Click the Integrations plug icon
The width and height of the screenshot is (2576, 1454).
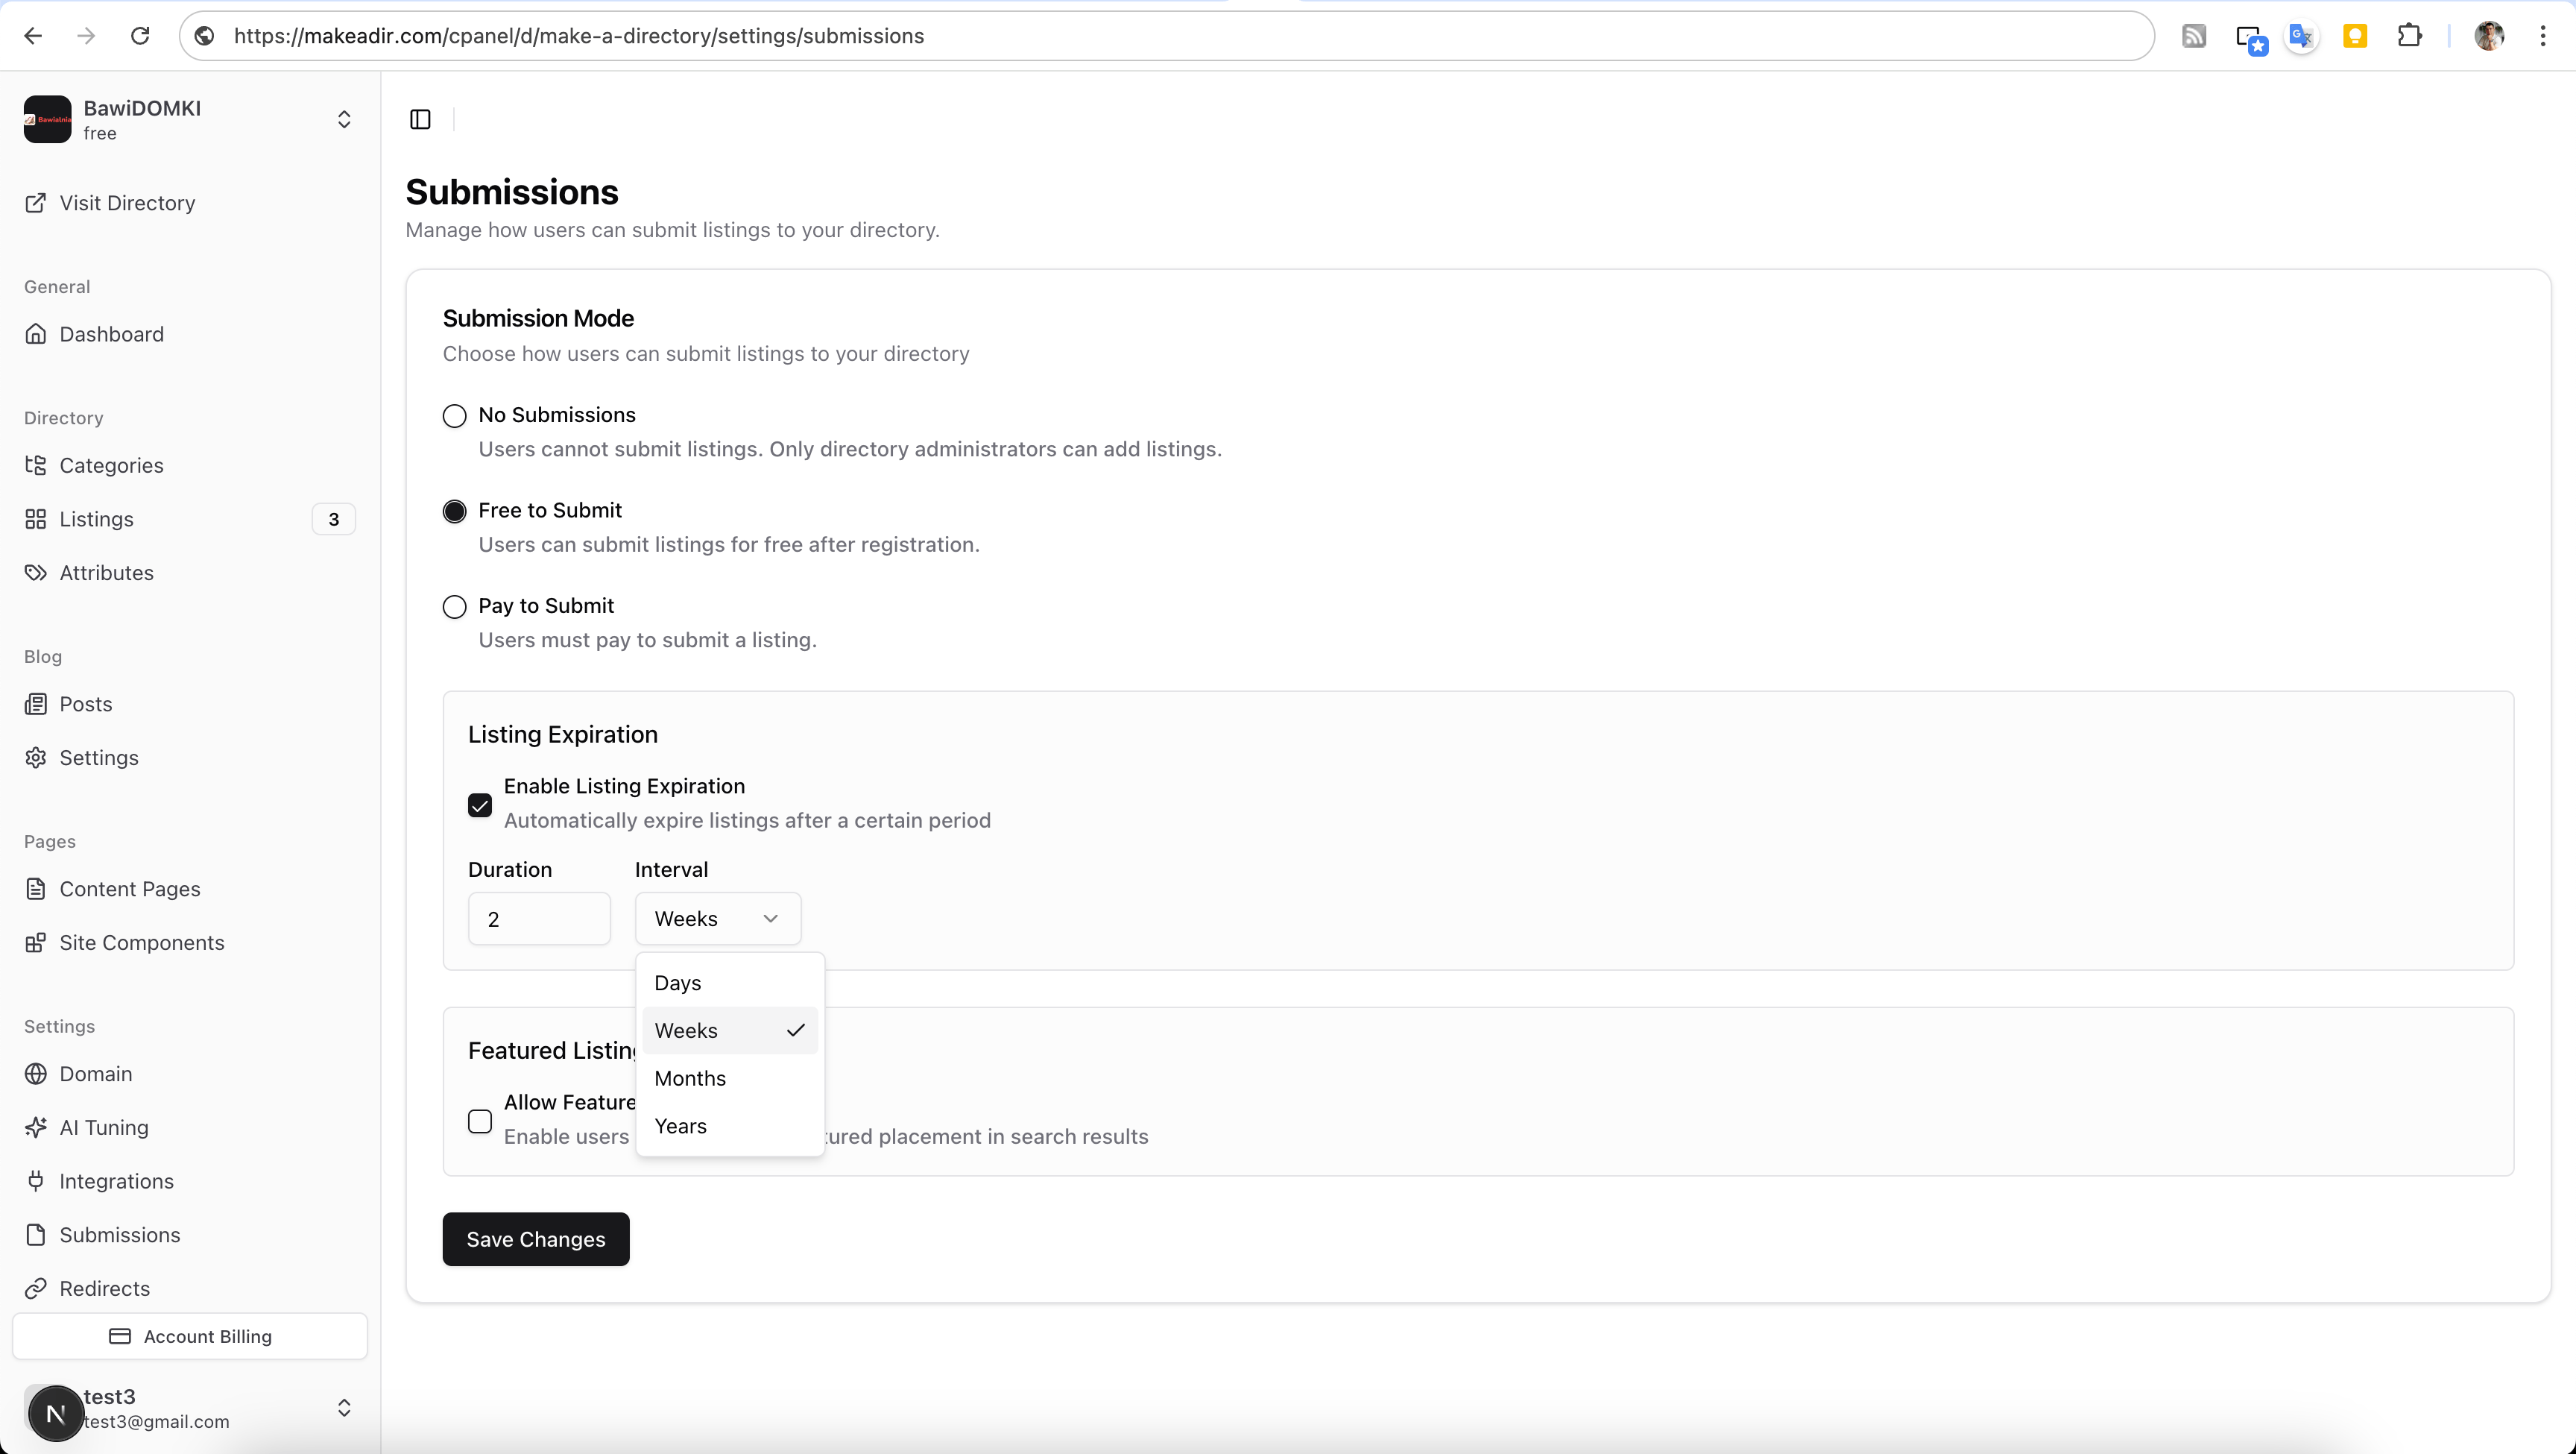pos(36,1182)
